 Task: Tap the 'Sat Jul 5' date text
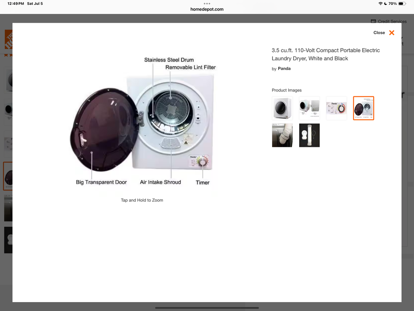[35, 4]
